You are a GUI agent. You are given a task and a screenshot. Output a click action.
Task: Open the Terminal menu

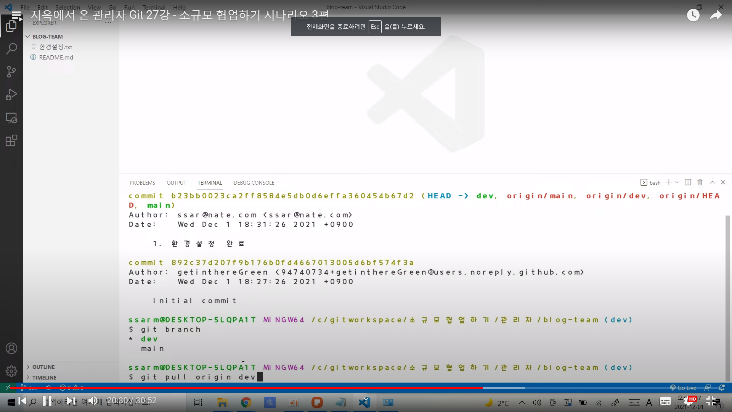(x=154, y=7)
